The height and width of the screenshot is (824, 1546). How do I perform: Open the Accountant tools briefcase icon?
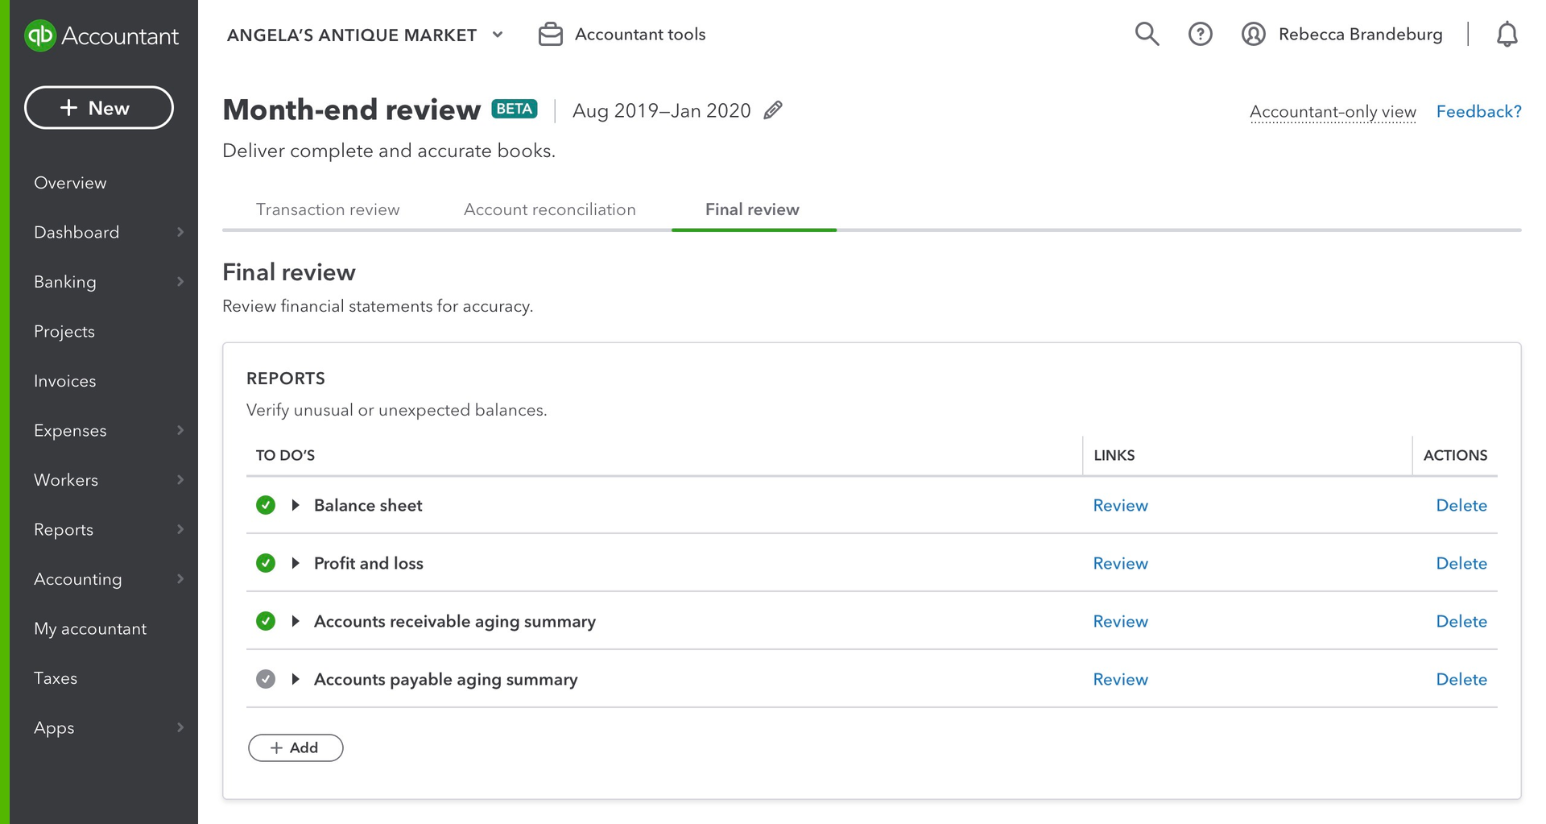coord(551,35)
